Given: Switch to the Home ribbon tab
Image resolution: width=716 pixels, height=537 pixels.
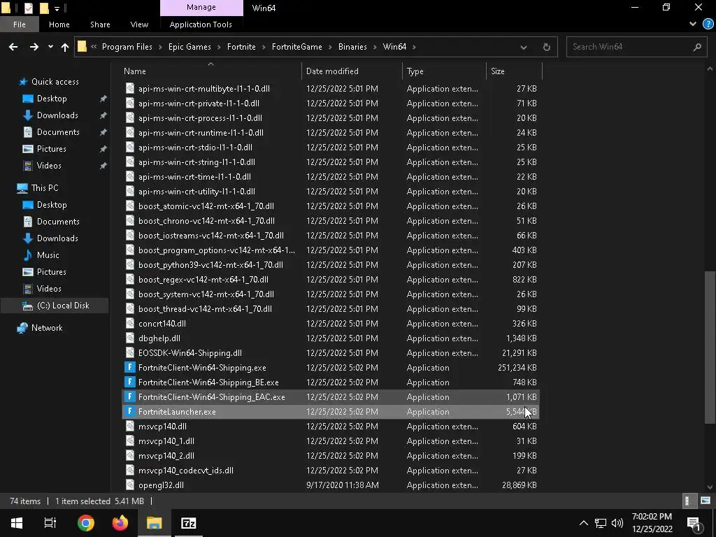Looking at the screenshot, I should point(59,24).
